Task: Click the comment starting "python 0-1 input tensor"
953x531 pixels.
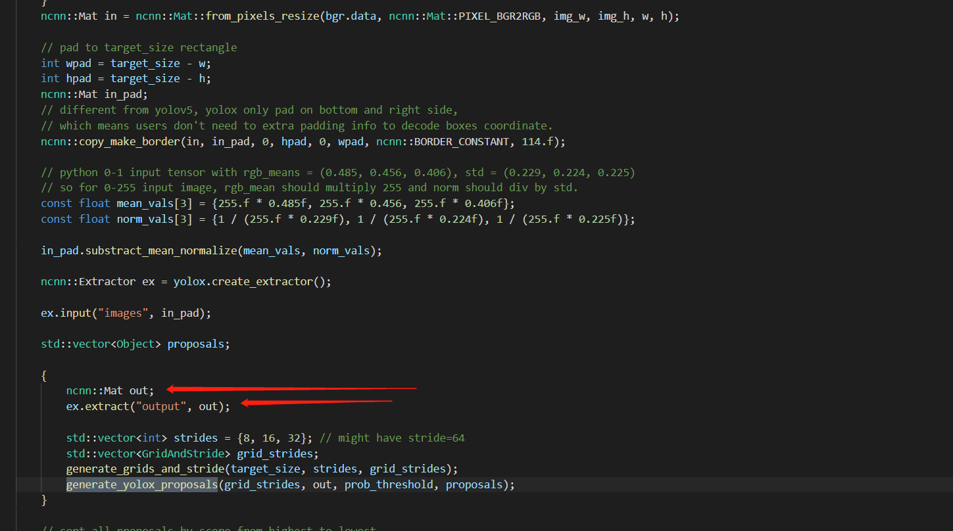Action: point(338,172)
